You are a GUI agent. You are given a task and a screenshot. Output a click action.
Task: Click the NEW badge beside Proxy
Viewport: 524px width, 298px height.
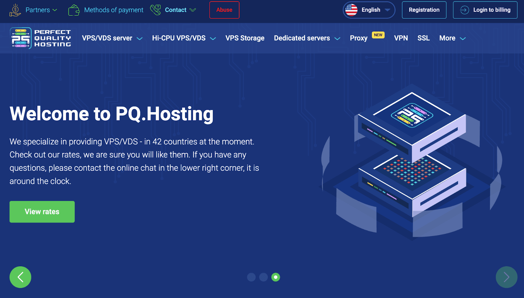(378, 35)
